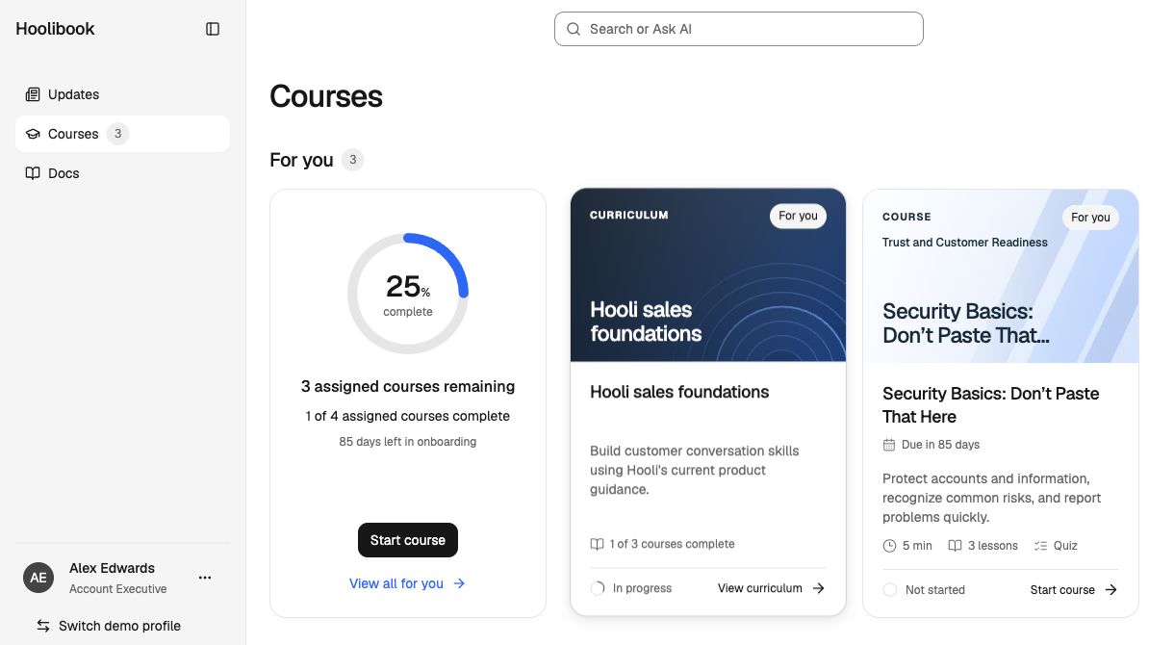Screen dimensions: 1174x645
Task: Click the Hooli sales foundations card title
Action: pos(679,392)
